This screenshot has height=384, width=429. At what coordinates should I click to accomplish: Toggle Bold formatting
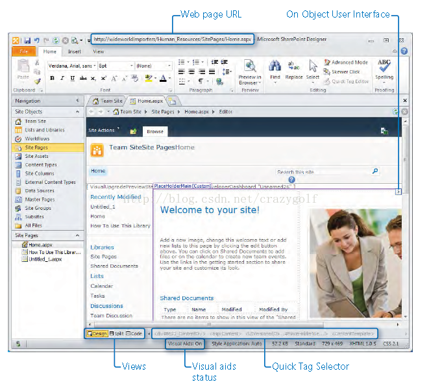52,79
